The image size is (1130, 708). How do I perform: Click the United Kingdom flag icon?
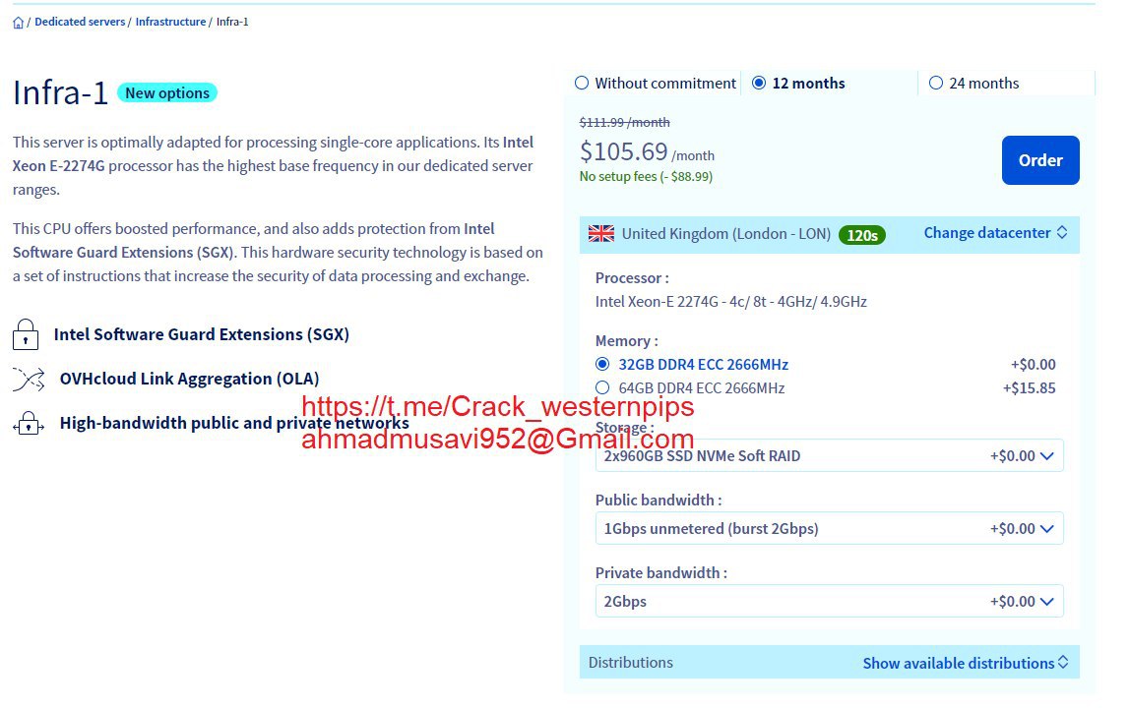601,233
